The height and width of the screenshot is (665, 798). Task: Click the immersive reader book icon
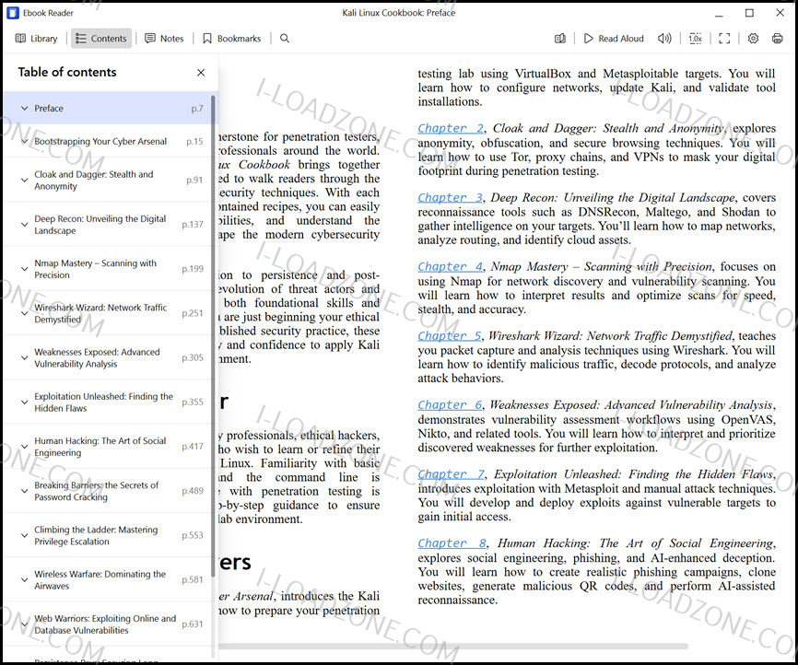(x=560, y=39)
